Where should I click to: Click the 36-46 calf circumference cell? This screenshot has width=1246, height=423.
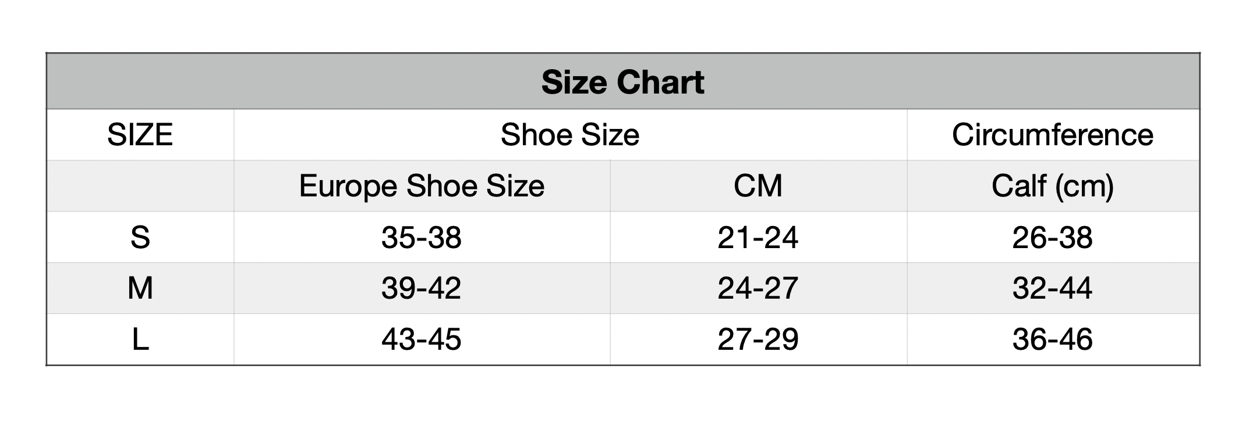pyautogui.click(x=1053, y=339)
